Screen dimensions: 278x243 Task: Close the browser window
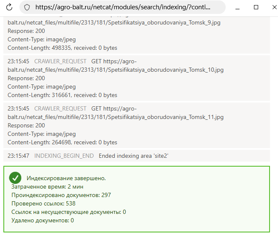point(275,7)
